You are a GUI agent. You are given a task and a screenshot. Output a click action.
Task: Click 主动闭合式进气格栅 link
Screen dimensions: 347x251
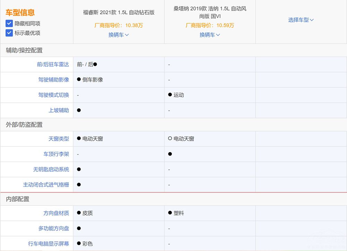46,184
